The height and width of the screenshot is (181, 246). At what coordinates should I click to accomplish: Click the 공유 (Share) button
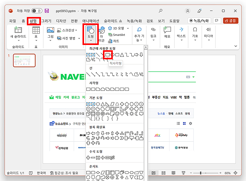pyautogui.click(x=230, y=20)
